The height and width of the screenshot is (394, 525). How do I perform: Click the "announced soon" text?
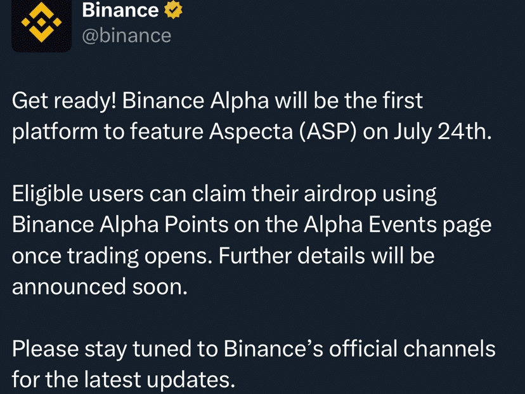[100, 287]
